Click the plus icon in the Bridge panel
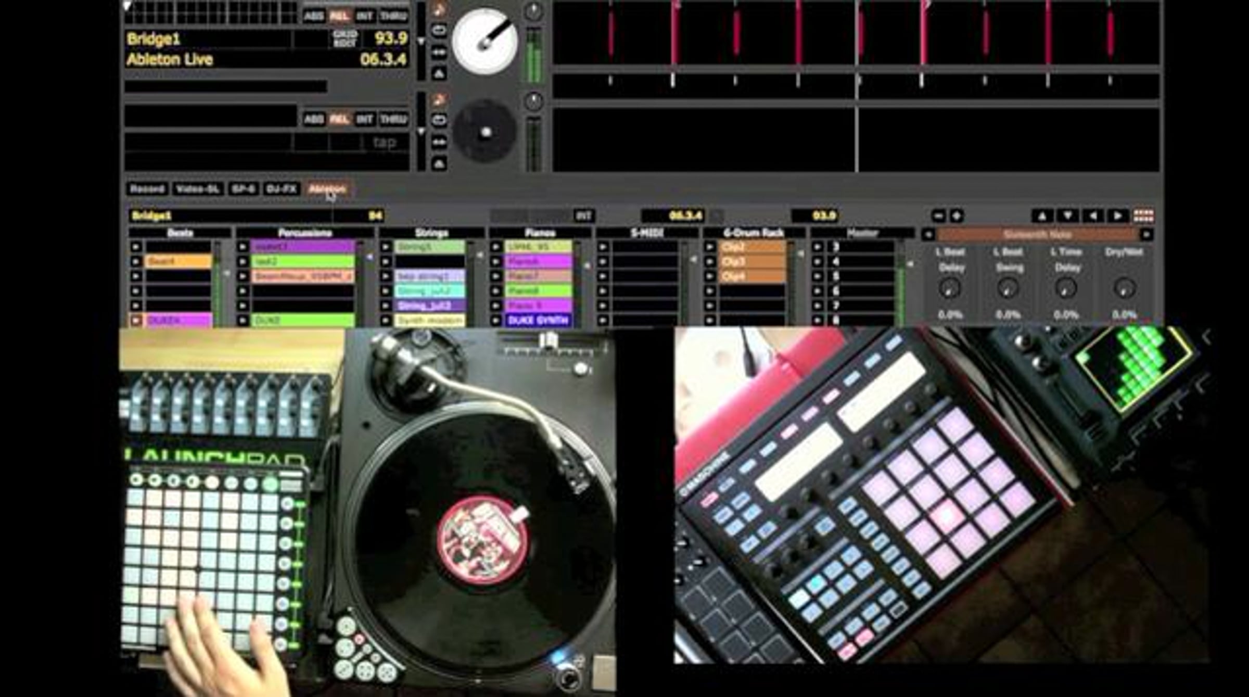The height and width of the screenshot is (697, 1249). [957, 216]
